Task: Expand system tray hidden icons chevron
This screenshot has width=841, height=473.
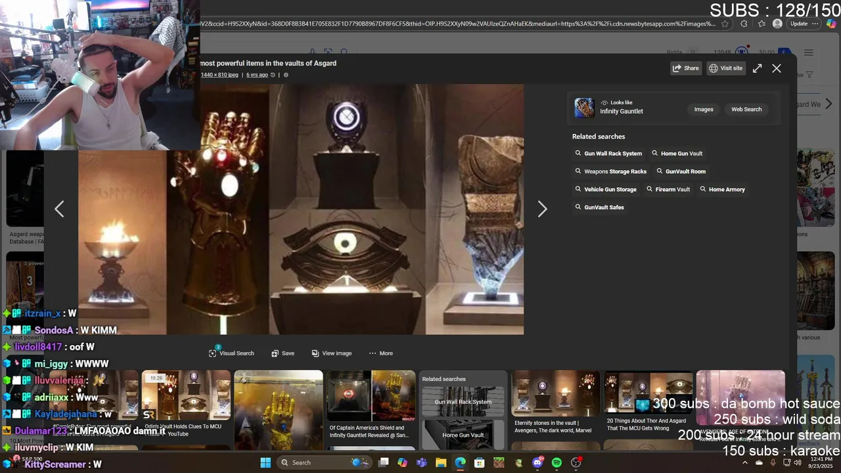Action: [744, 462]
